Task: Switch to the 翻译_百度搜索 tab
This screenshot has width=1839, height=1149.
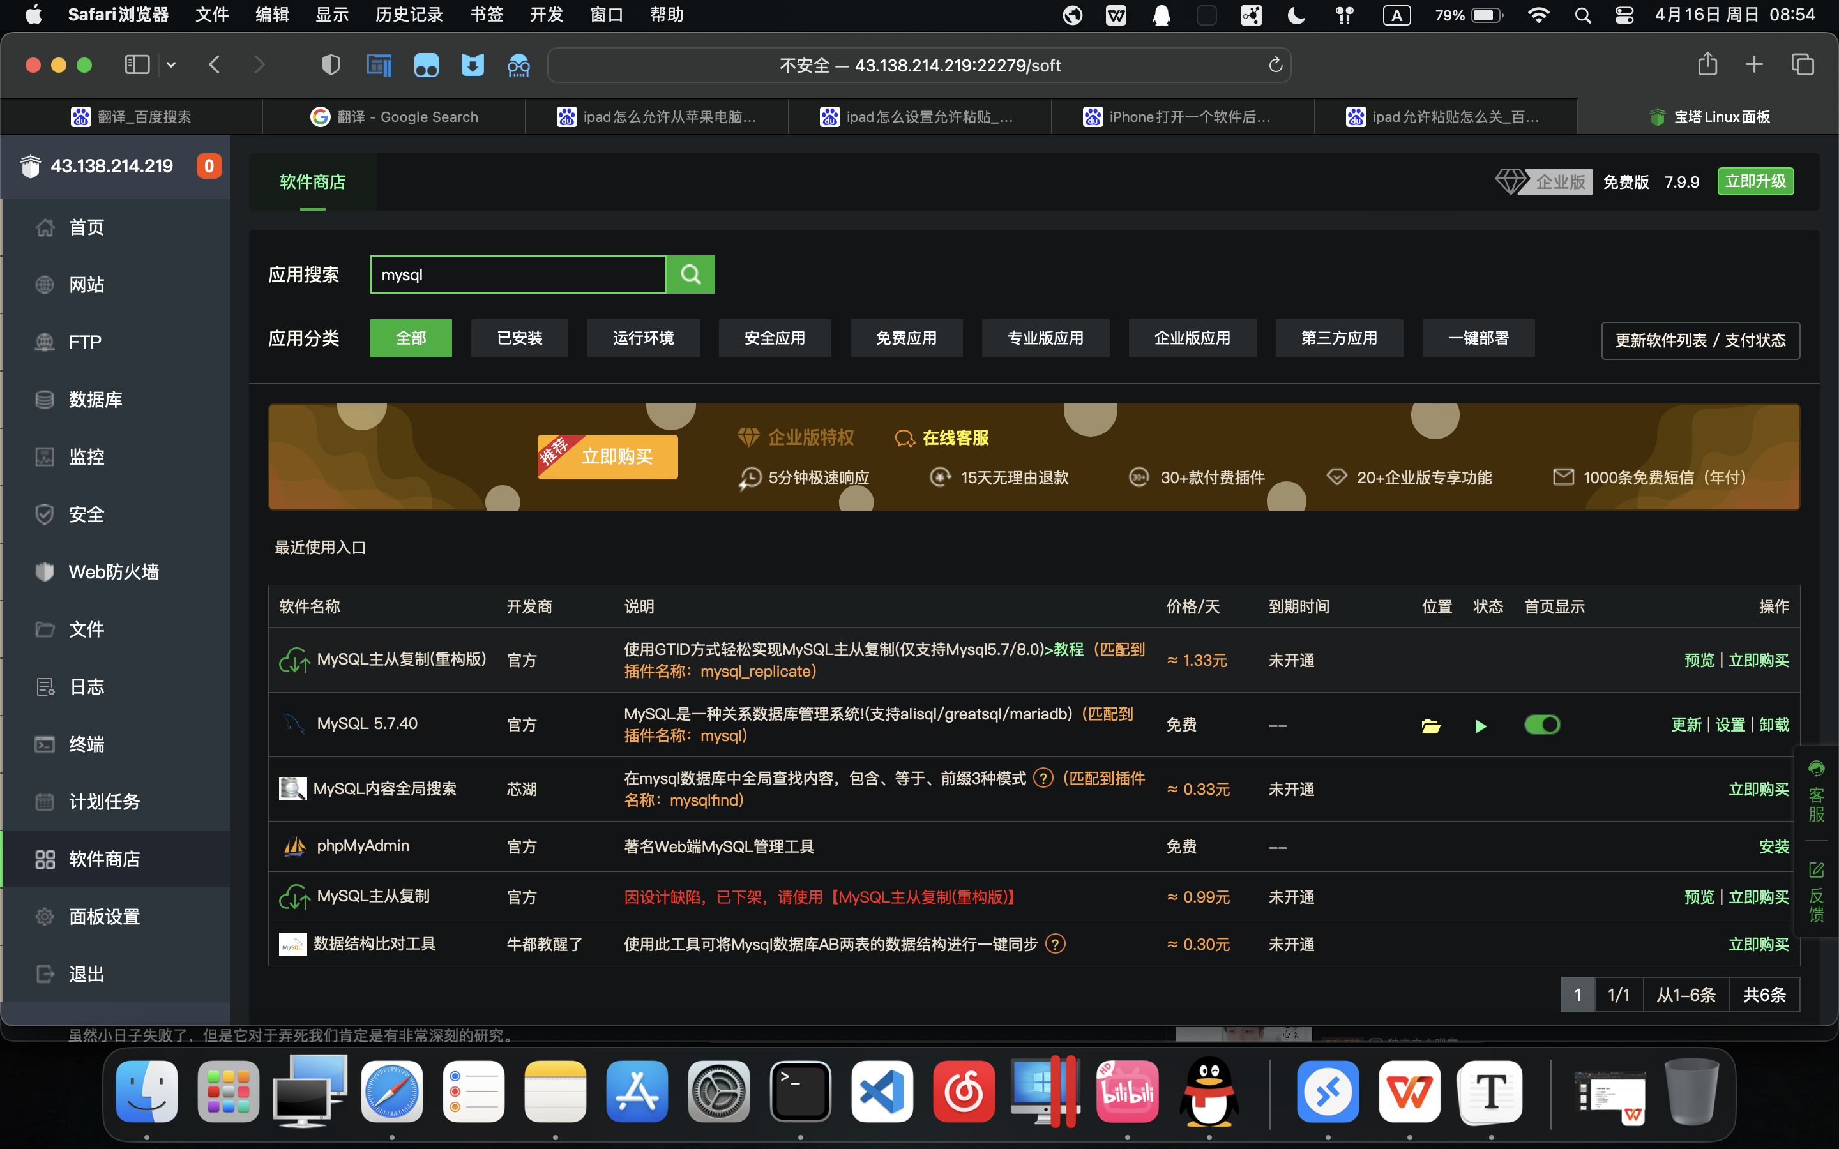Action: tap(131, 117)
